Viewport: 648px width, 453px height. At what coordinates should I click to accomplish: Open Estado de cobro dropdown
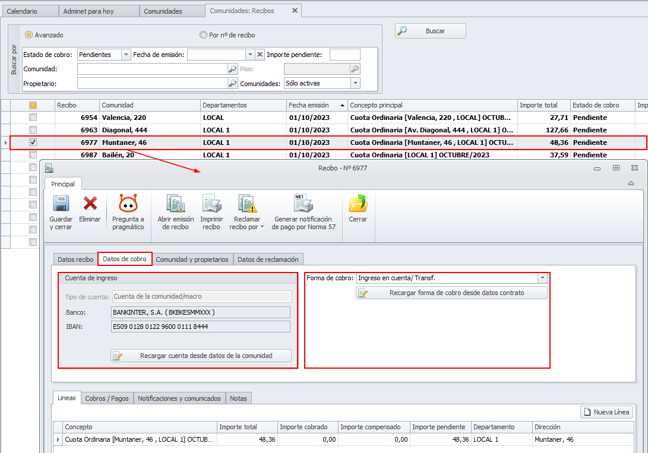[126, 55]
